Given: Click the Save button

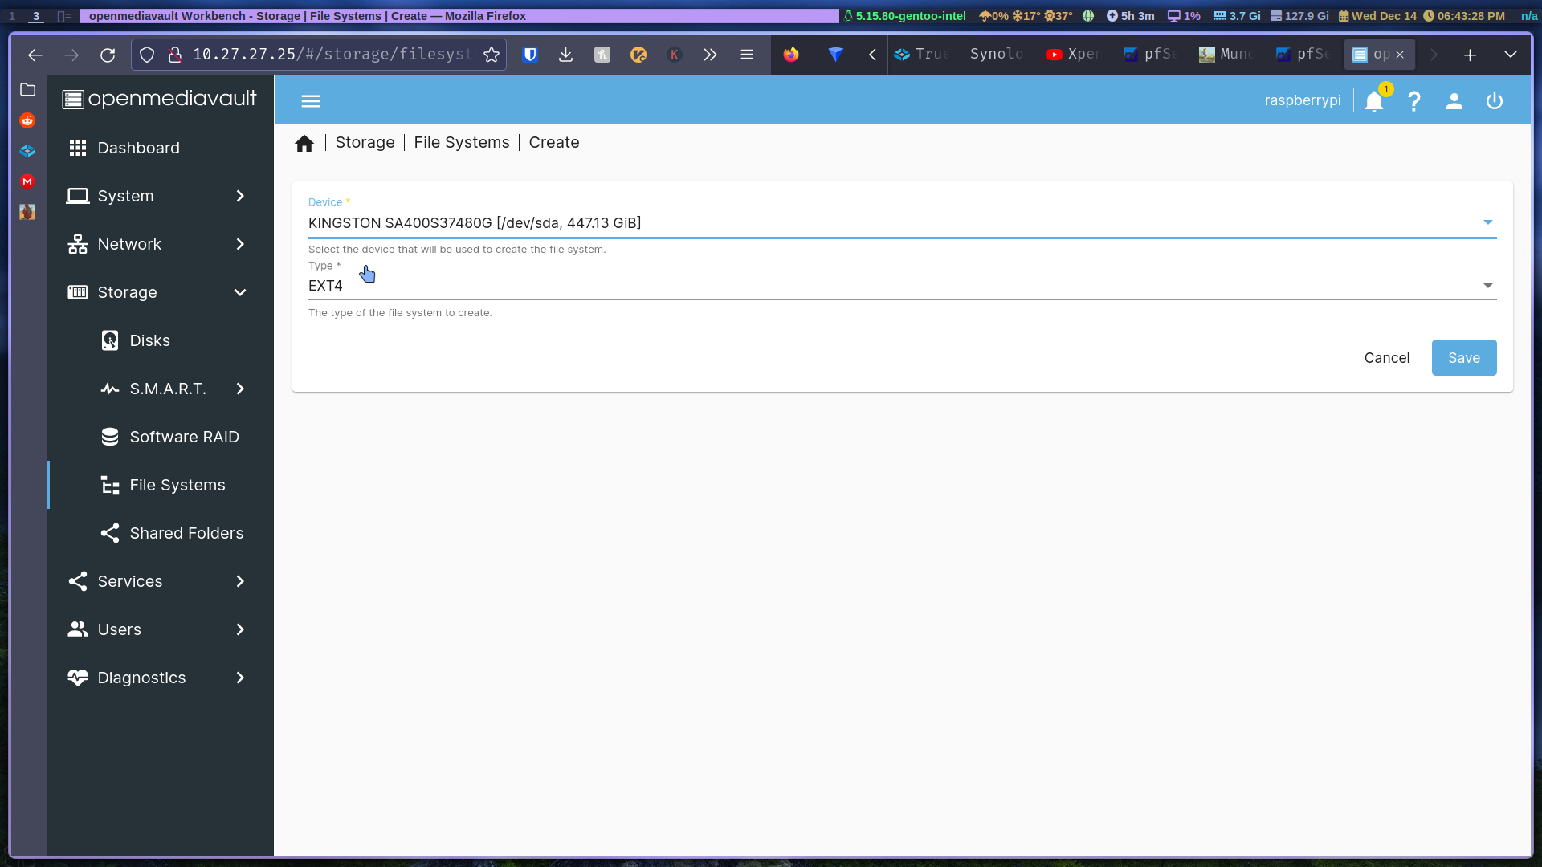Looking at the screenshot, I should 1463,358.
